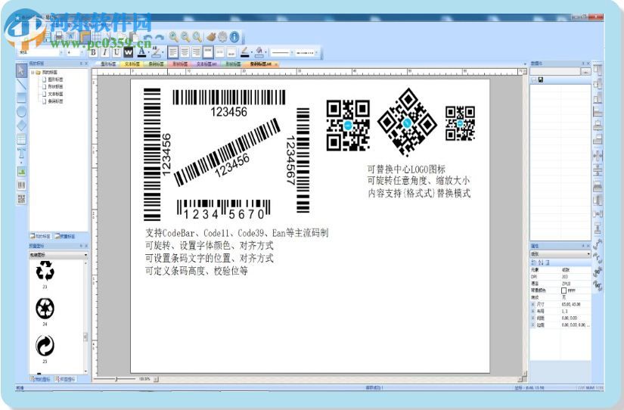Switch to the 文本标签.lbl document tab
The image size is (624, 410).
tap(206, 64)
